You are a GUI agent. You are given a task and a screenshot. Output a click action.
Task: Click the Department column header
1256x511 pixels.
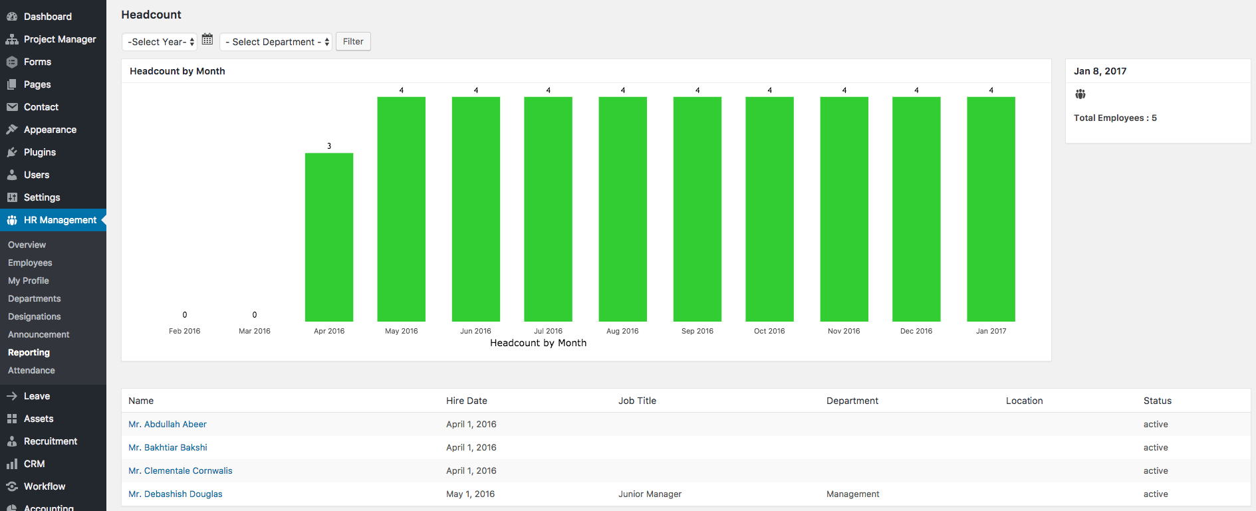pyautogui.click(x=852, y=401)
